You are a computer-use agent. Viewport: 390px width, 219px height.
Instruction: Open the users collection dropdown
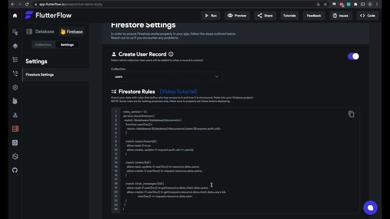pyautogui.click(x=166, y=77)
